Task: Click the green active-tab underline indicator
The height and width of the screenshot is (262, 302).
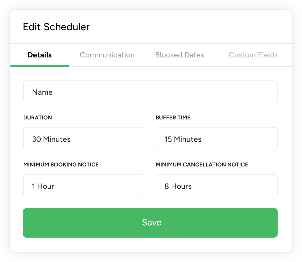Action: (x=40, y=66)
